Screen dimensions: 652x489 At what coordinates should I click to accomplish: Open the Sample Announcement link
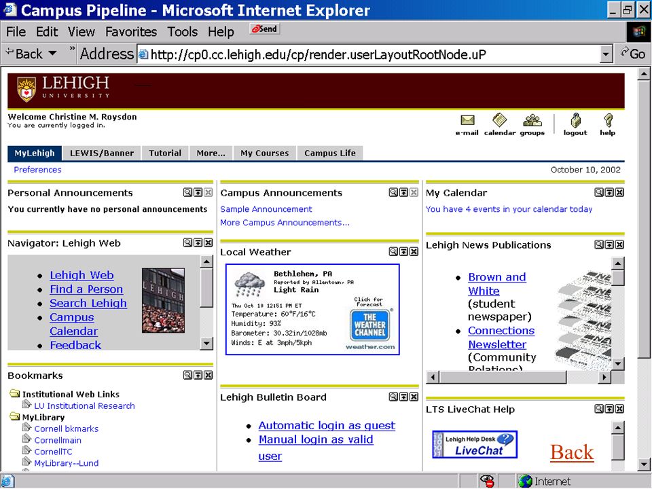266,209
